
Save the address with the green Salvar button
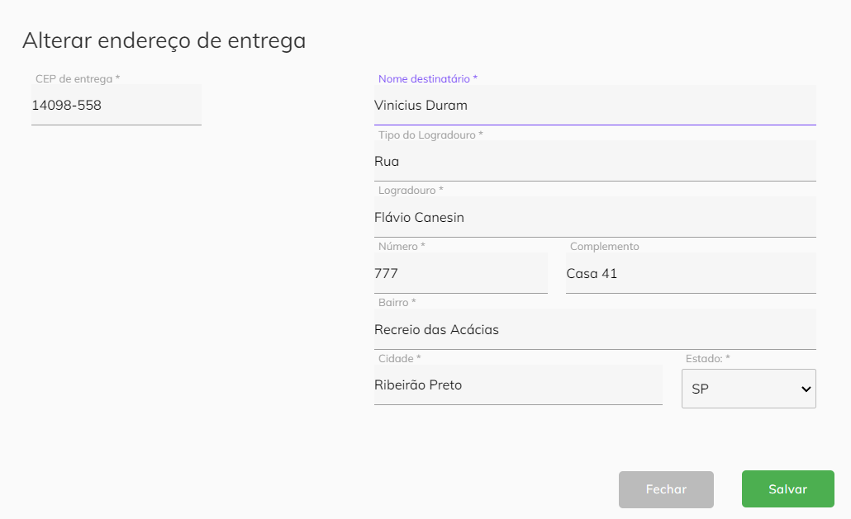coord(787,489)
